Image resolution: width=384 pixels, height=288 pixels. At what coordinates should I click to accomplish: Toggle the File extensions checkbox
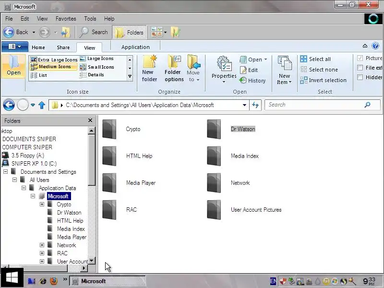pos(360,68)
